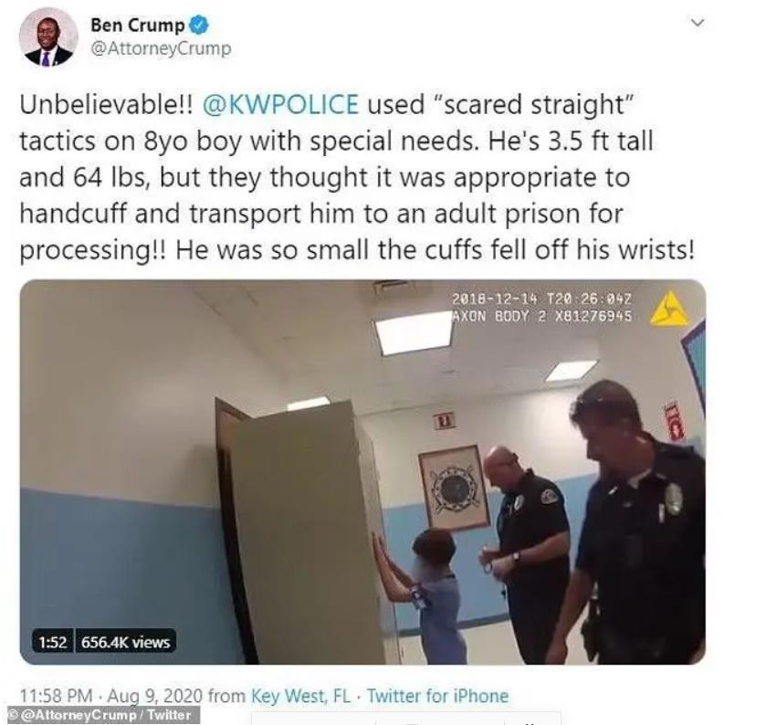Click the exit sign above the frame
Screen dimensions: 766x725
(445, 419)
